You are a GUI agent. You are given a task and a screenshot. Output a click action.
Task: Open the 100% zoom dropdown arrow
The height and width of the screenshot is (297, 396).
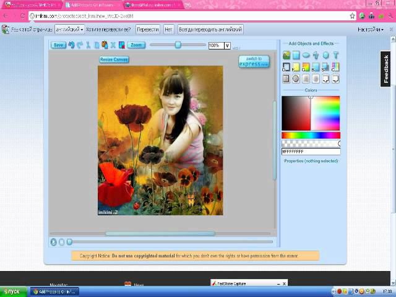227,45
